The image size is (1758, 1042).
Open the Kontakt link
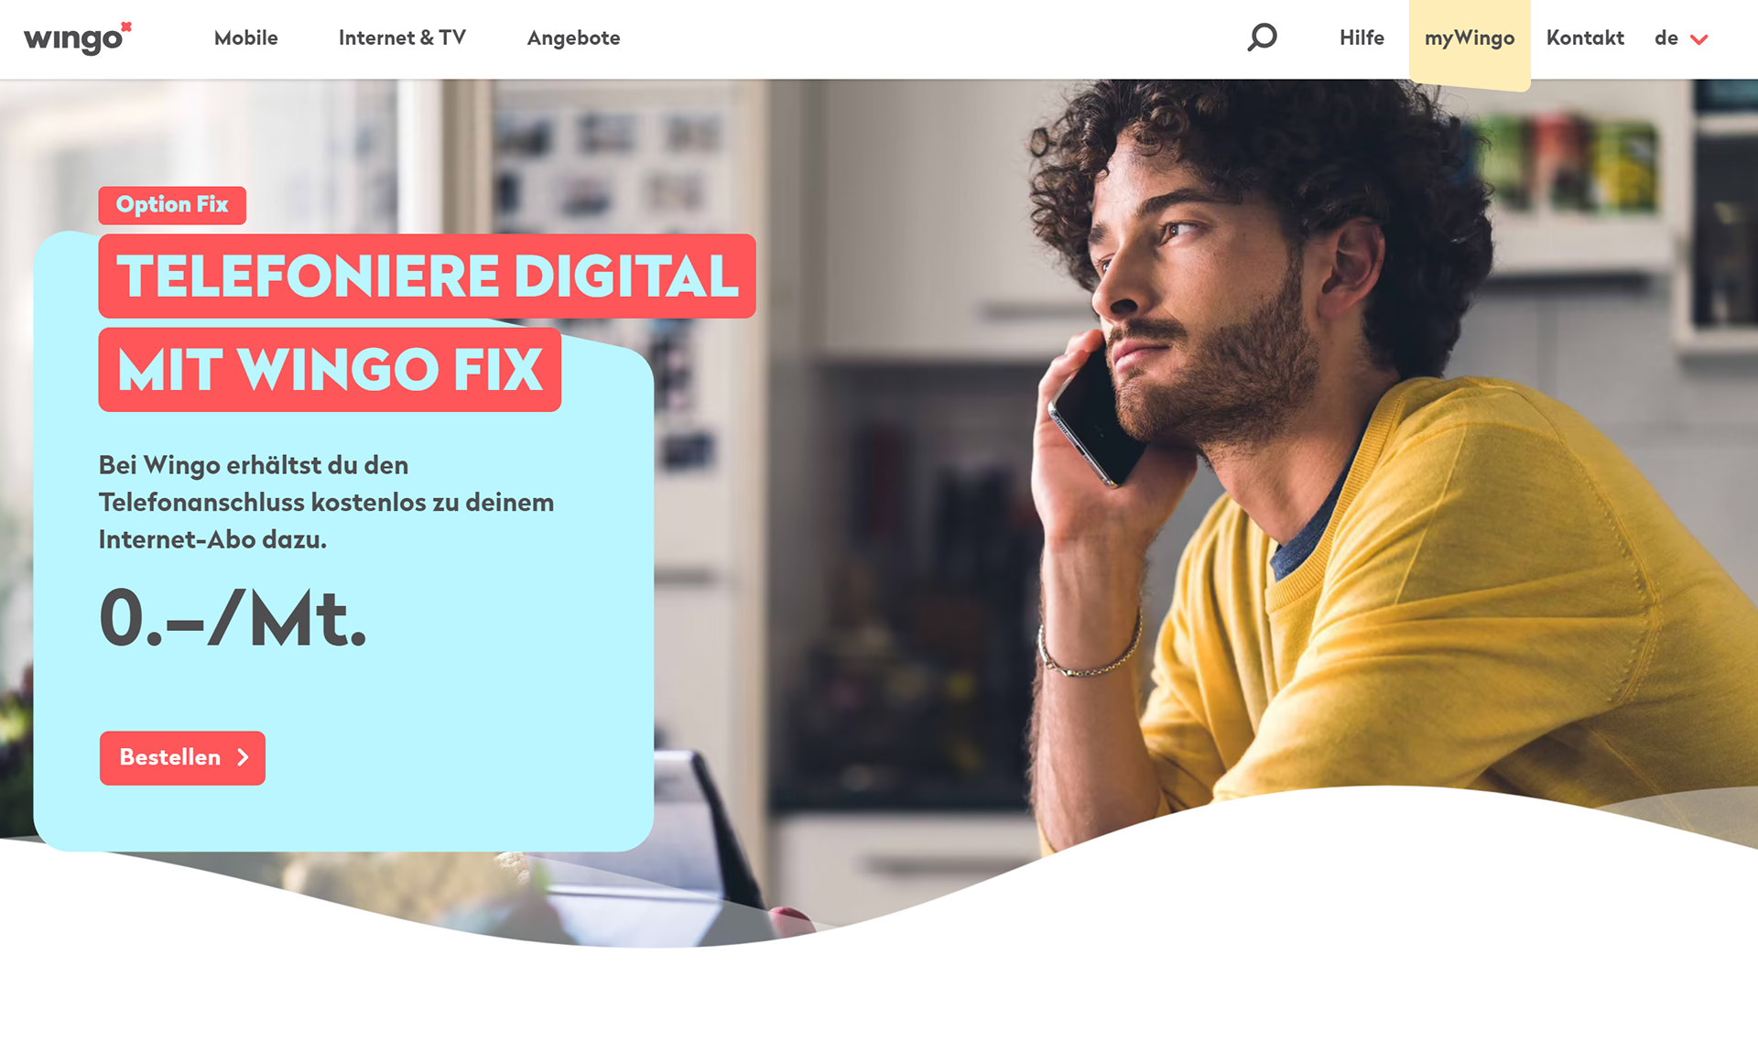1585,38
